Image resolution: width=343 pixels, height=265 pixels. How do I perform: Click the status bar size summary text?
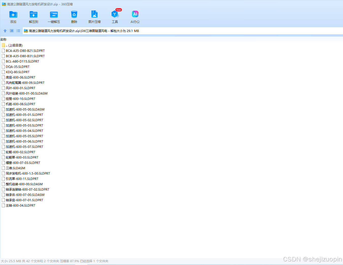55,261
